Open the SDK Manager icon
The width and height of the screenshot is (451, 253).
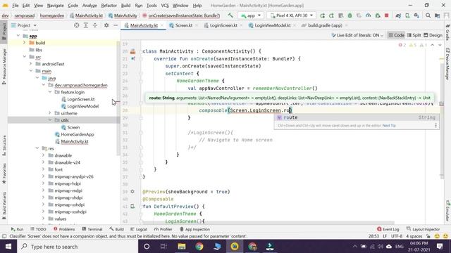(416, 15)
